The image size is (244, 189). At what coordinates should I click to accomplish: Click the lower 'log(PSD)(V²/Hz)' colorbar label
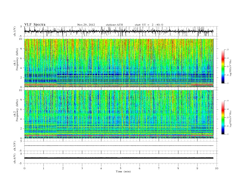(230, 119)
